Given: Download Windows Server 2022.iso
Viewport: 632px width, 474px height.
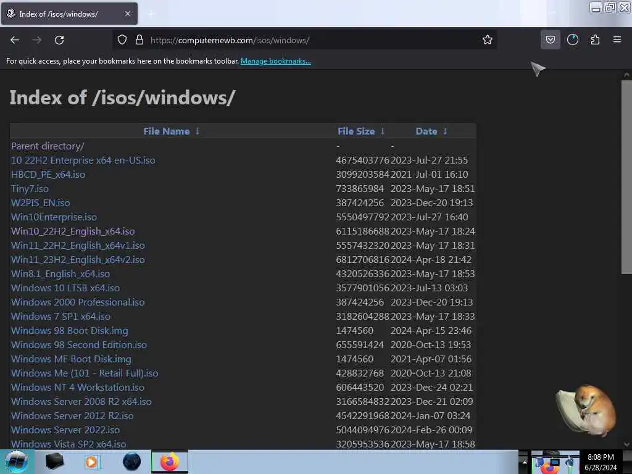Looking at the screenshot, I should (x=65, y=430).
